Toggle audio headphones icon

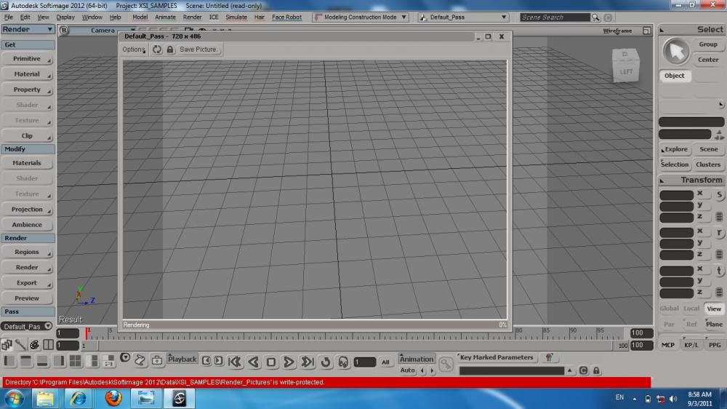tap(343, 362)
